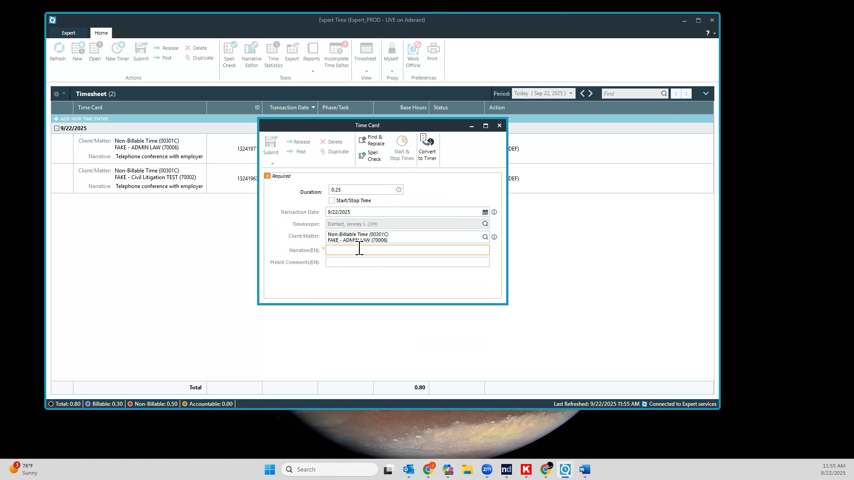Image resolution: width=854 pixels, height=480 pixels.
Task: Click the Work Offline icon
Action: point(413,53)
